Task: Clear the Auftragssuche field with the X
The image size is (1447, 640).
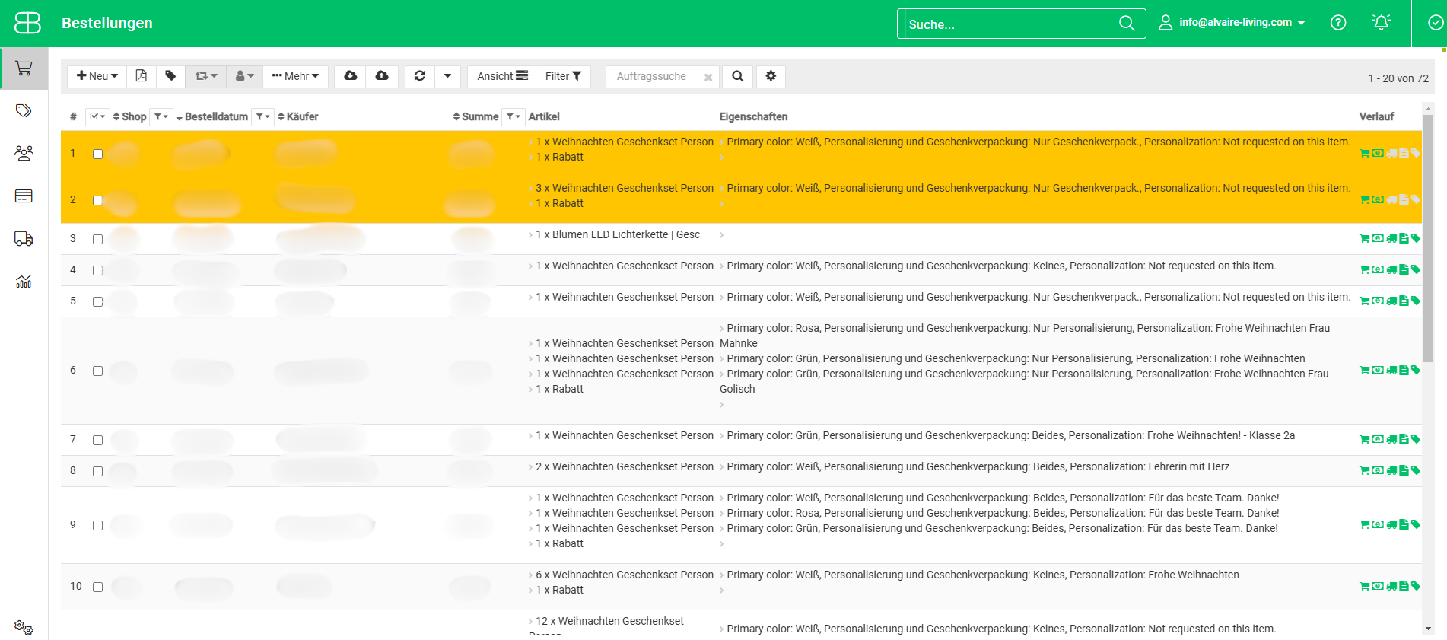Action: click(708, 77)
